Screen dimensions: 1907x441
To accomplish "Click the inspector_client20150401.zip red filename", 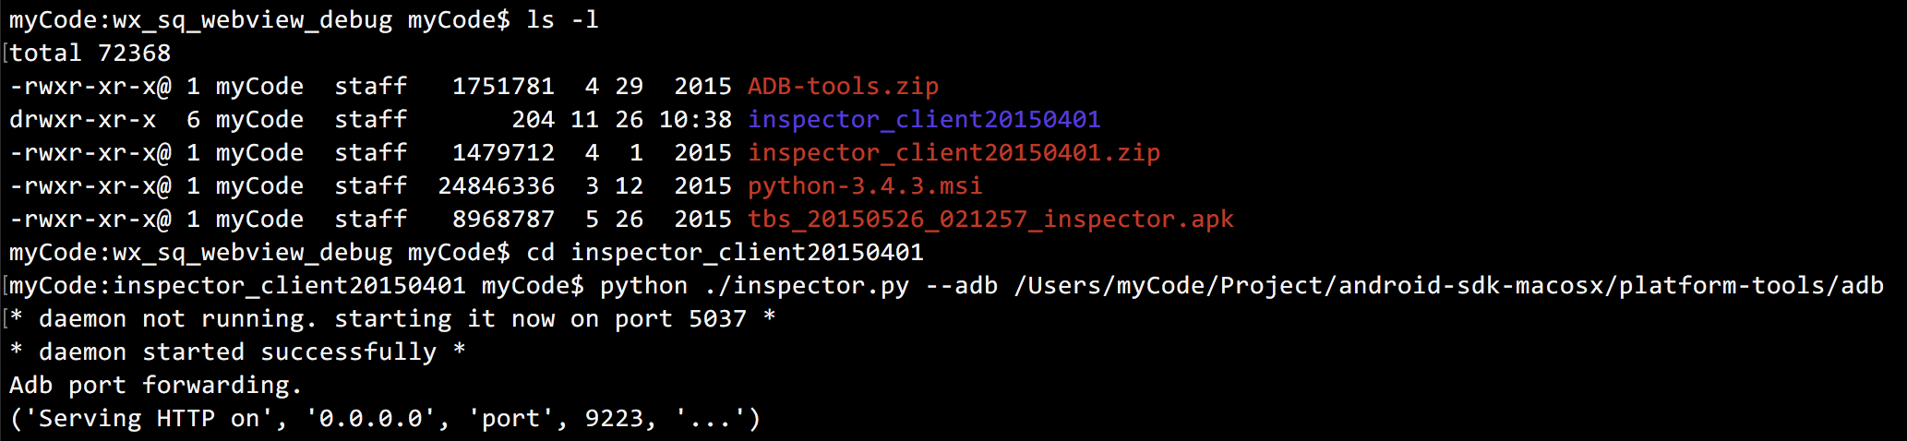I will click(x=953, y=153).
